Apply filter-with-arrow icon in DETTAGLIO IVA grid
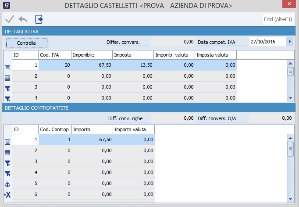 click(7, 89)
